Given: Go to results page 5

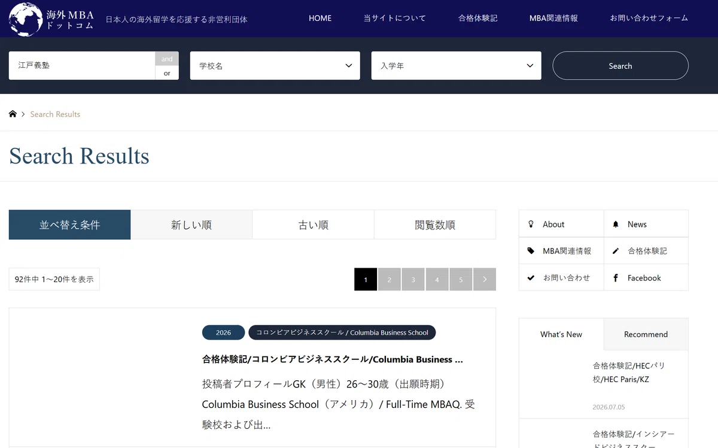Looking at the screenshot, I should (461, 279).
